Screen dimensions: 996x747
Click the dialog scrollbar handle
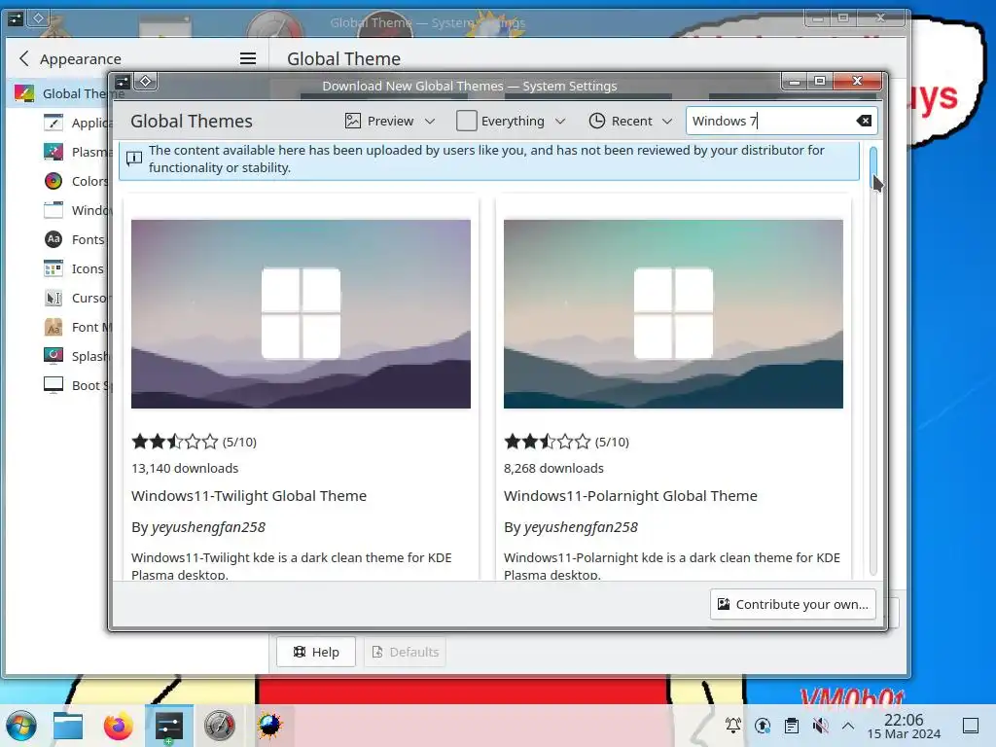point(873,167)
